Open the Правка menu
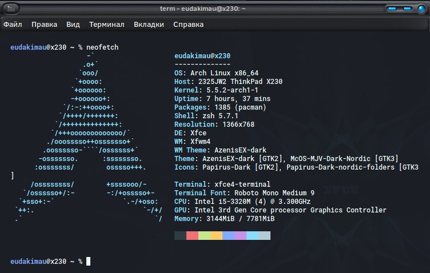Viewport: 430px width, 273px height. pyautogui.click(x=44, y=25)
